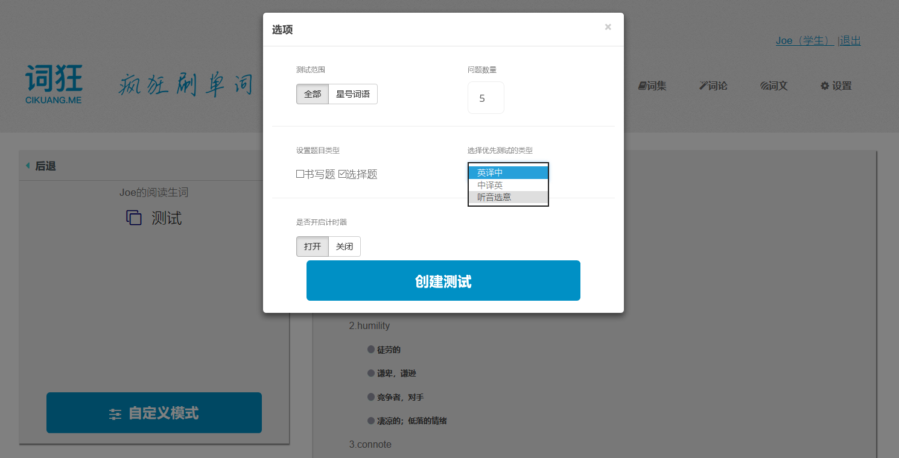Image resolution: width=899 pixels, height=458 pixels.
Task: Open the 词集 book icon menu
Action: pyautogui.click(x=652, y=86)
